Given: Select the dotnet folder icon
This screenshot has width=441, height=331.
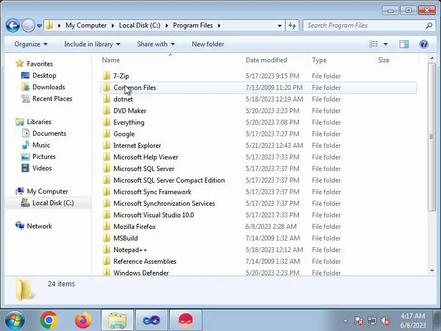Looking at the screenshot, I should tap(106, 99).
